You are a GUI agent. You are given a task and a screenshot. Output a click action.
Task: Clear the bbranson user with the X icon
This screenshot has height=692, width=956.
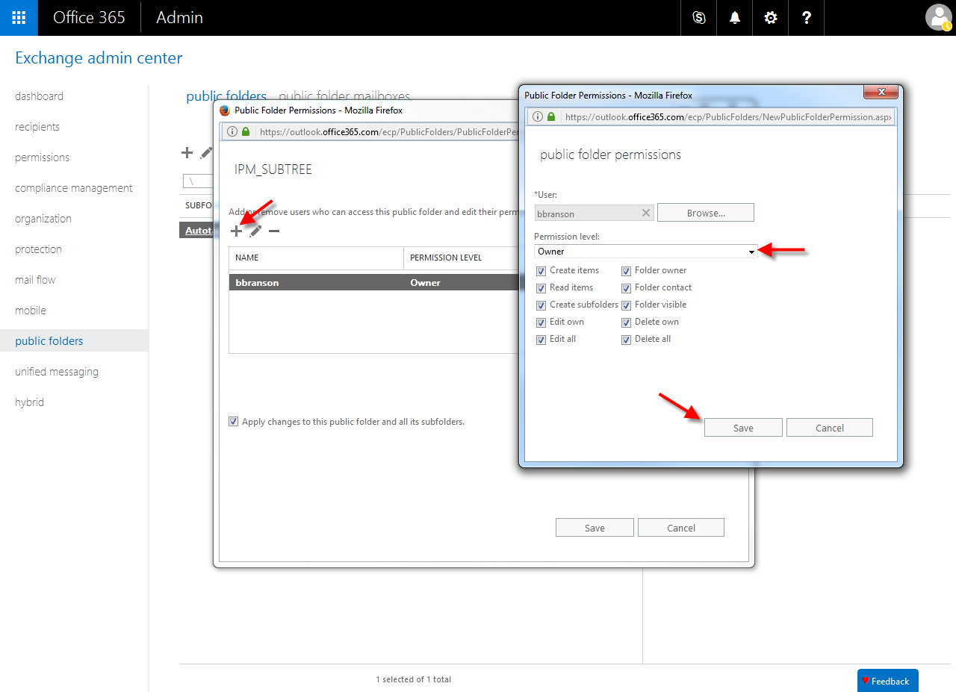coord(646,213)
